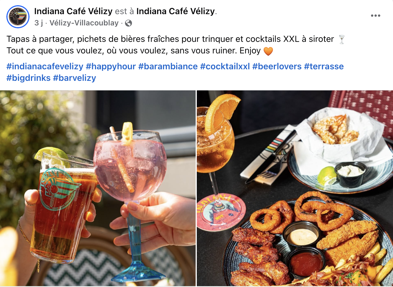Open the photo of clinking drinks
Screen dimensions: 393x287
pyautogui.click(x=98, y=188)
